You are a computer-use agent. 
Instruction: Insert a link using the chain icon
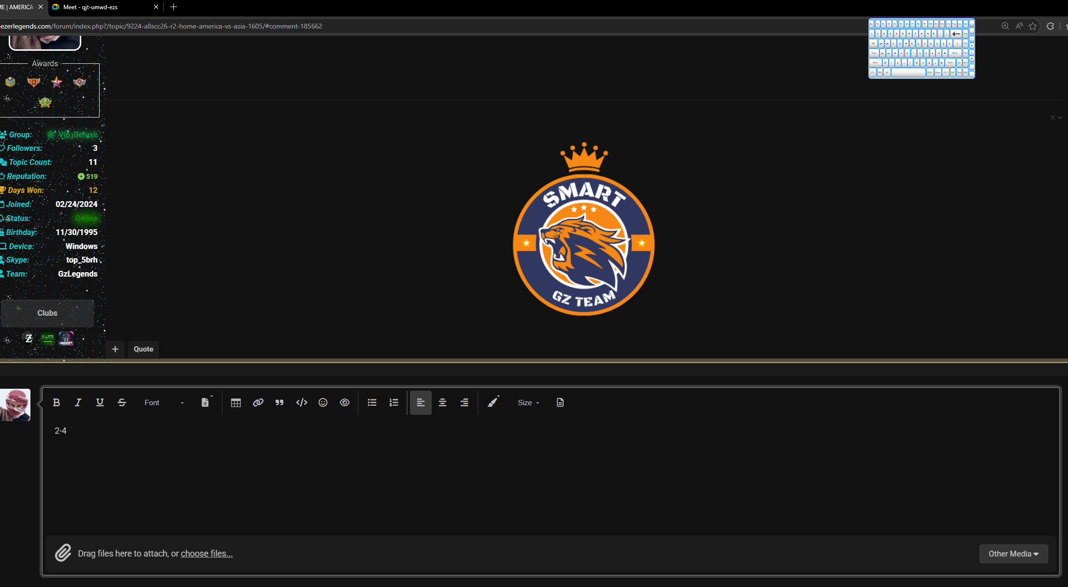(258, 402)
